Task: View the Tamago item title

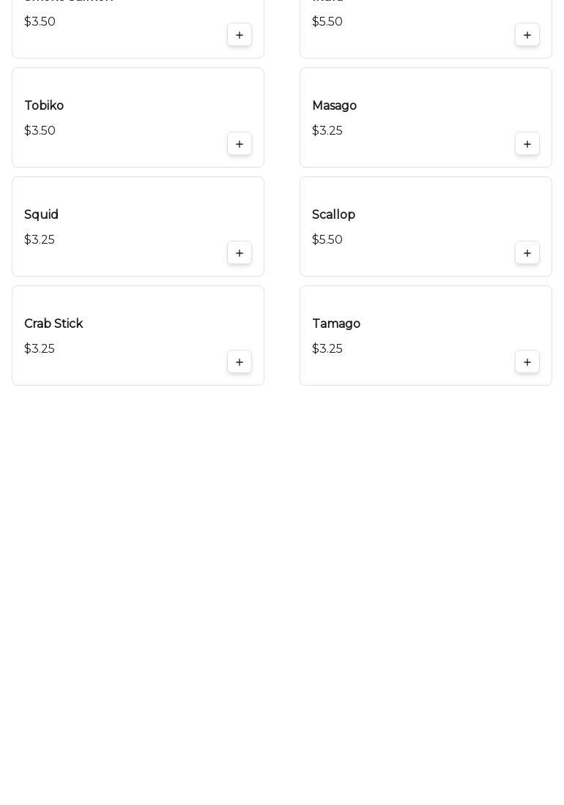Action: pos(336,324)
